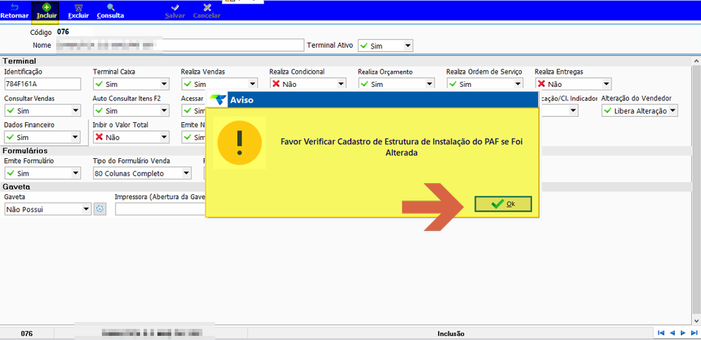
Task: Click the Impressora Abertura da Gaveta field
Action: click(160, 209)
